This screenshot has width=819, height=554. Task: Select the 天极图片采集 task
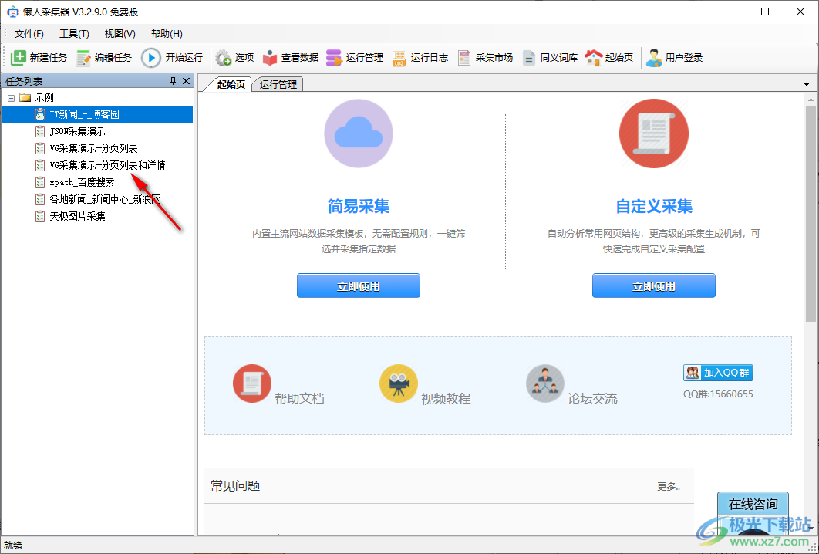coord(77,216)
